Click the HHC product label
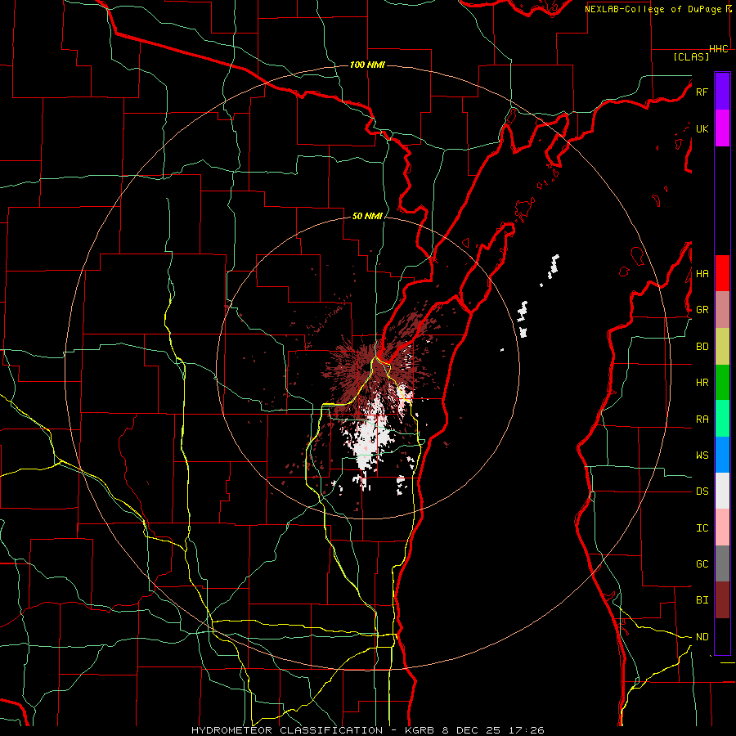Screen dimensions: 736x736 [719, 49]
